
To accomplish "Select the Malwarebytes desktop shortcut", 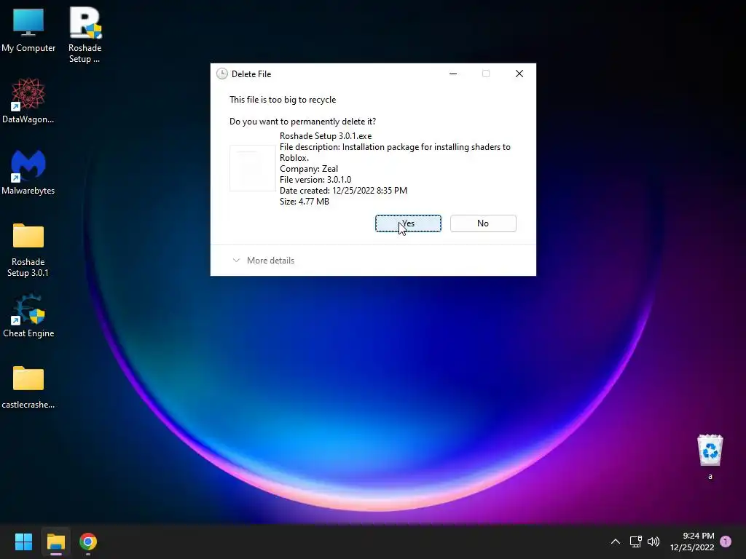I will 28,172.
